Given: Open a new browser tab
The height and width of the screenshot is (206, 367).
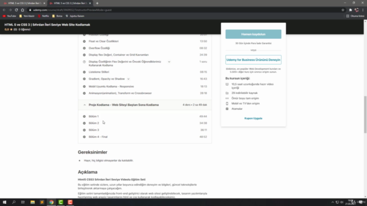Looking at the screenshot, I should [97, 3].
